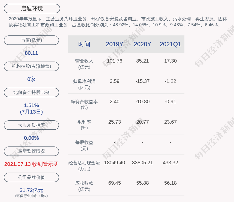This screenshot has width=234, height=202.
Task: Click cash flow value 433.32
Action: (170, 163)
